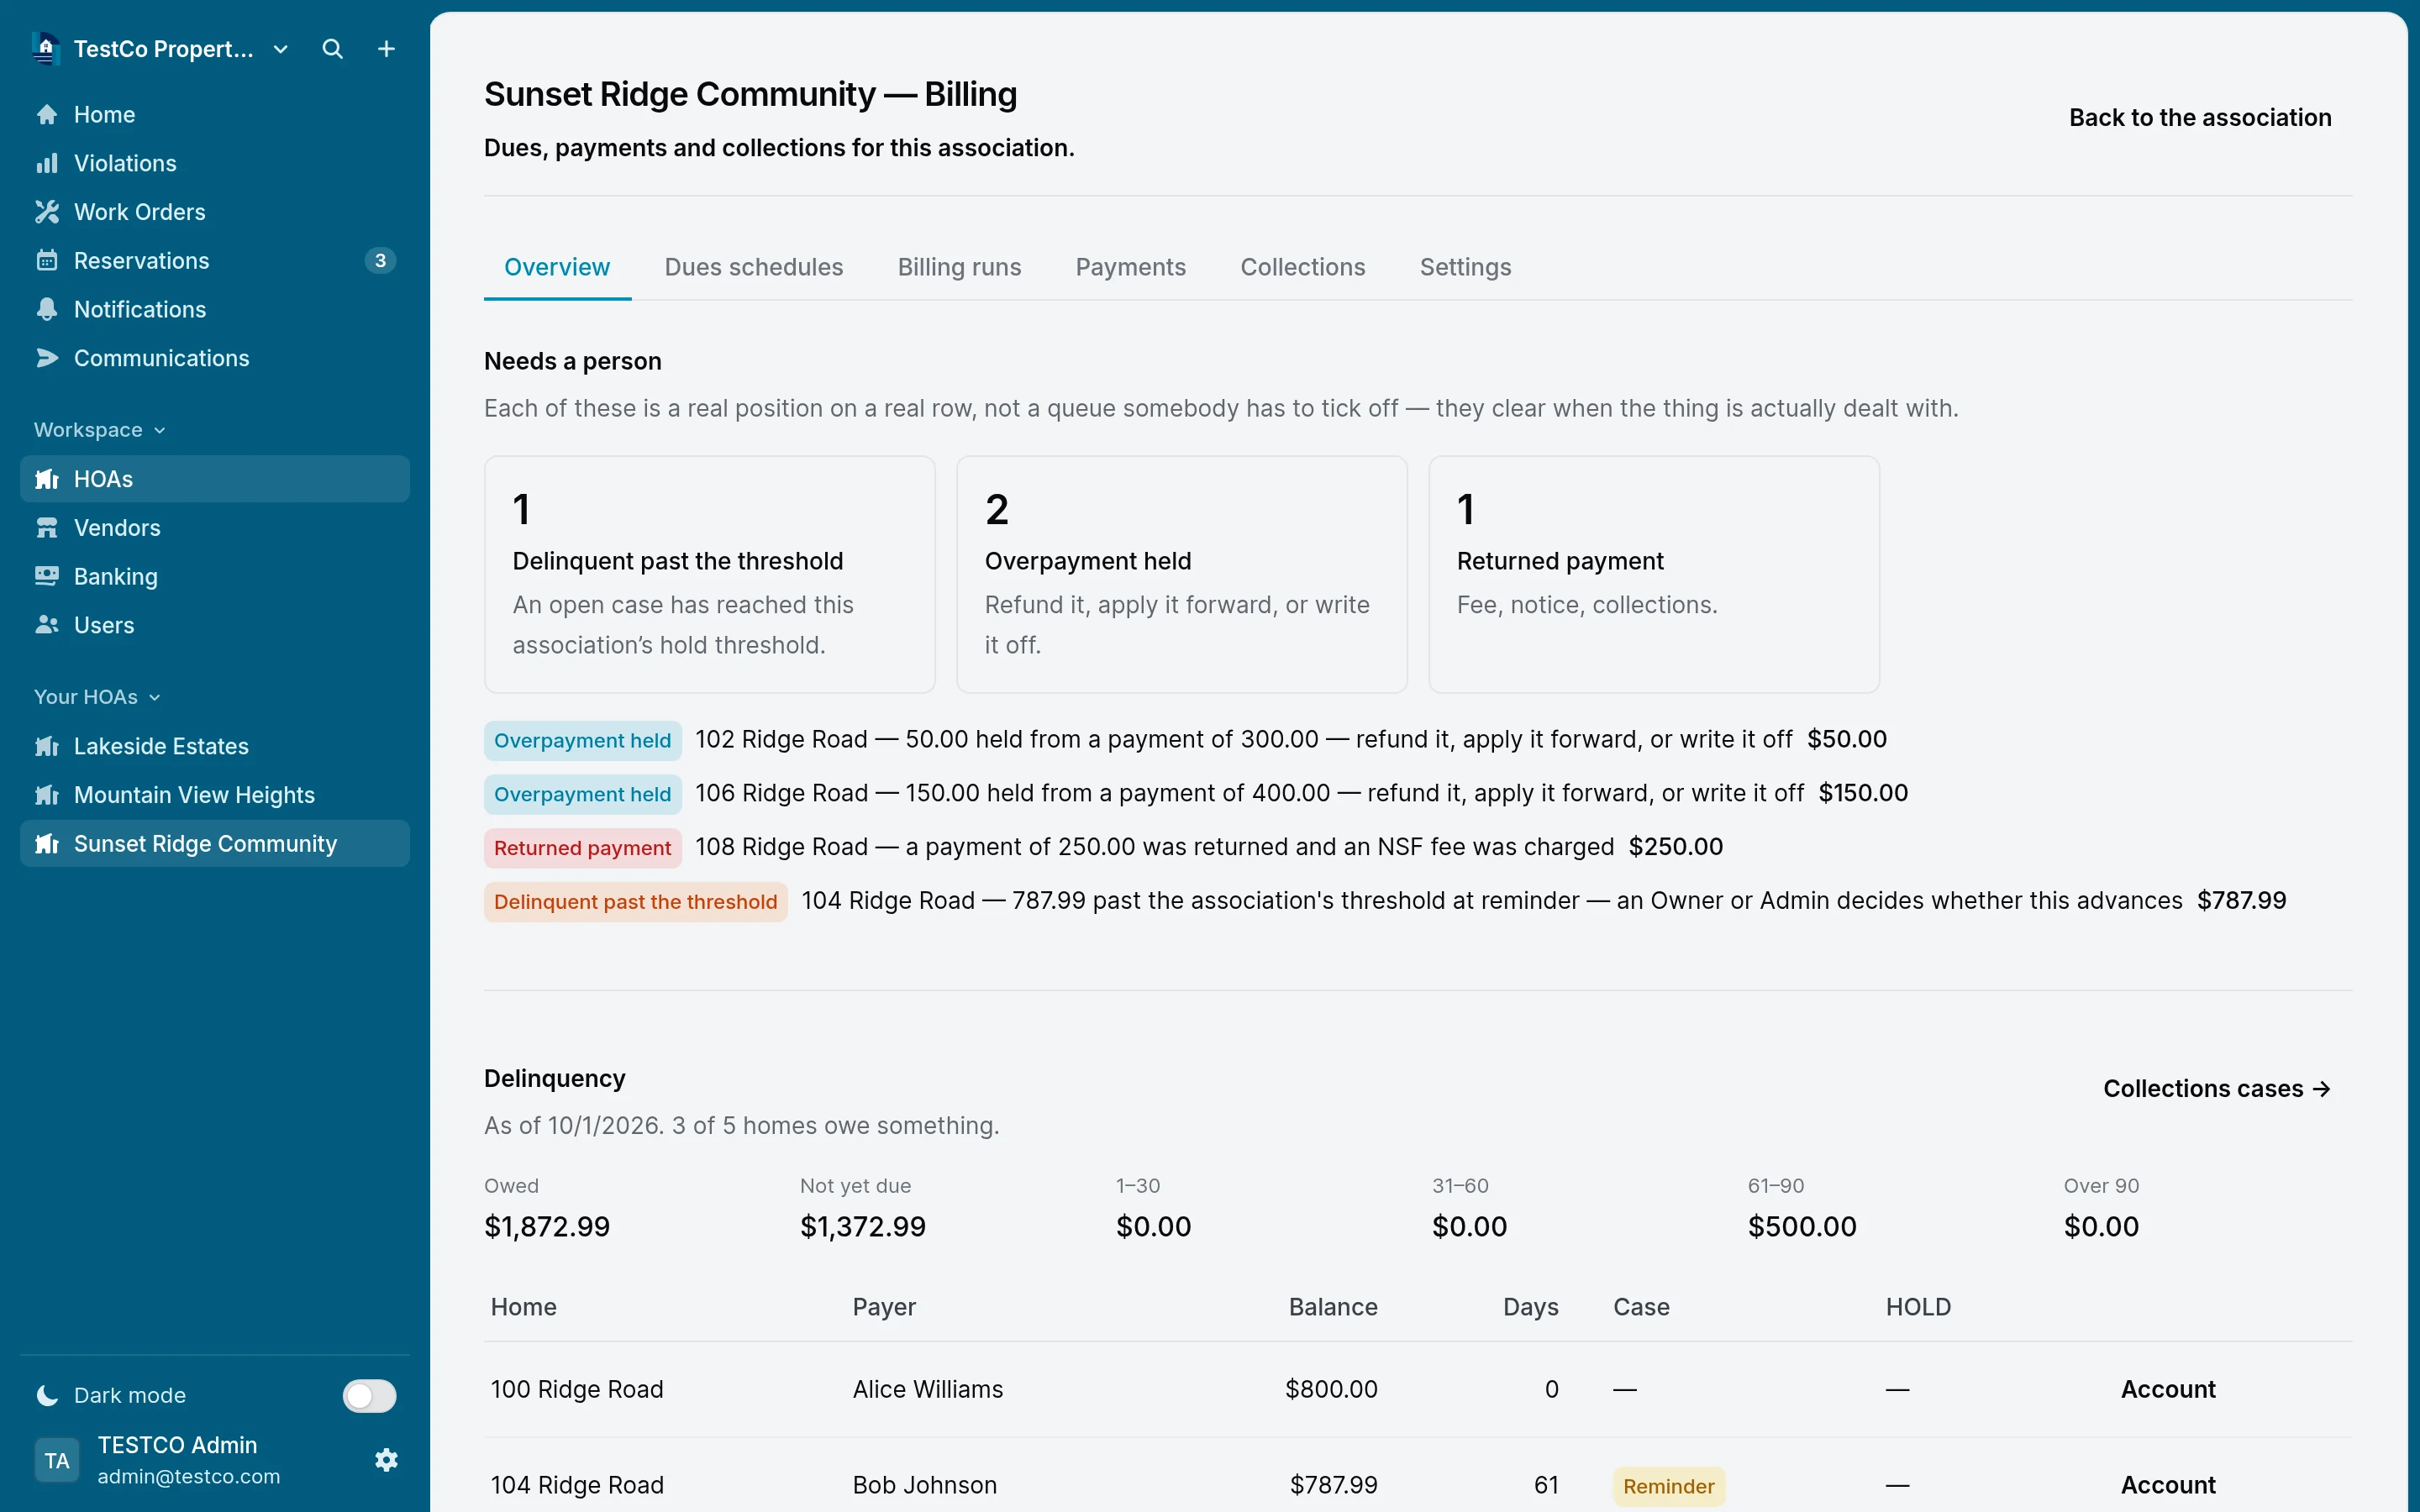Collapse the Workspace section

tap(100, 430)
